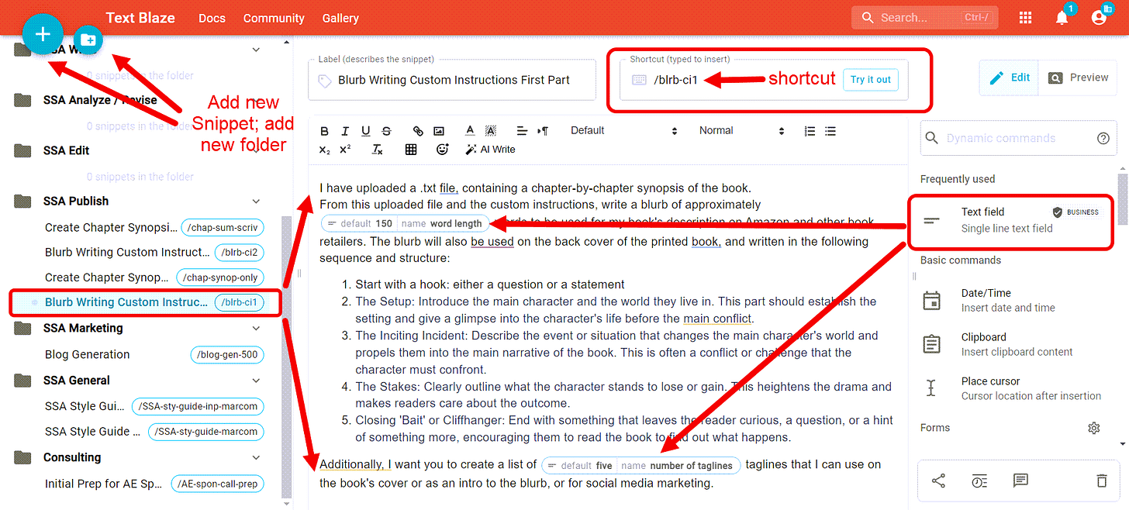Open the user account menu
The height and width of the screenshot is (510, 1129).
[x=1099, y=18]
